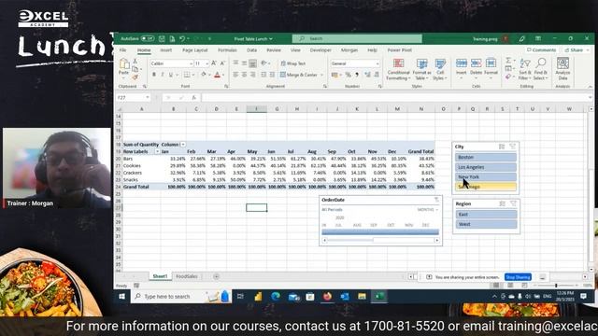Image resolution: width=598 pixels, height=336 pixels.
Task: Open the Share dropdown arrow
Action: tap(588, 49)
